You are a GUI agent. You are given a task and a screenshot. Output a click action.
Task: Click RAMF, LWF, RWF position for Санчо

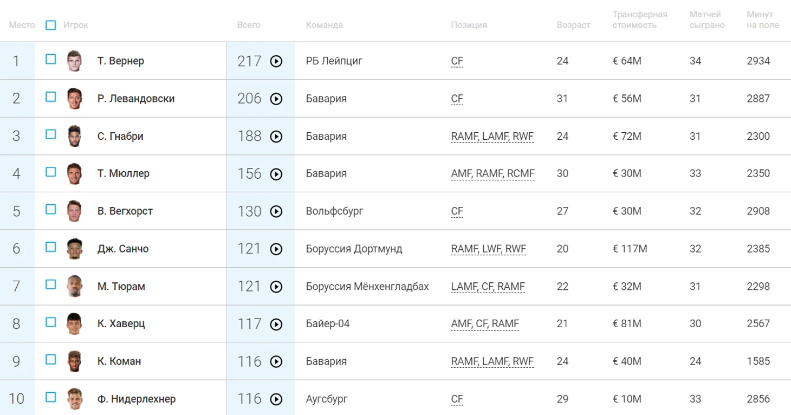[x=488, y=249]
